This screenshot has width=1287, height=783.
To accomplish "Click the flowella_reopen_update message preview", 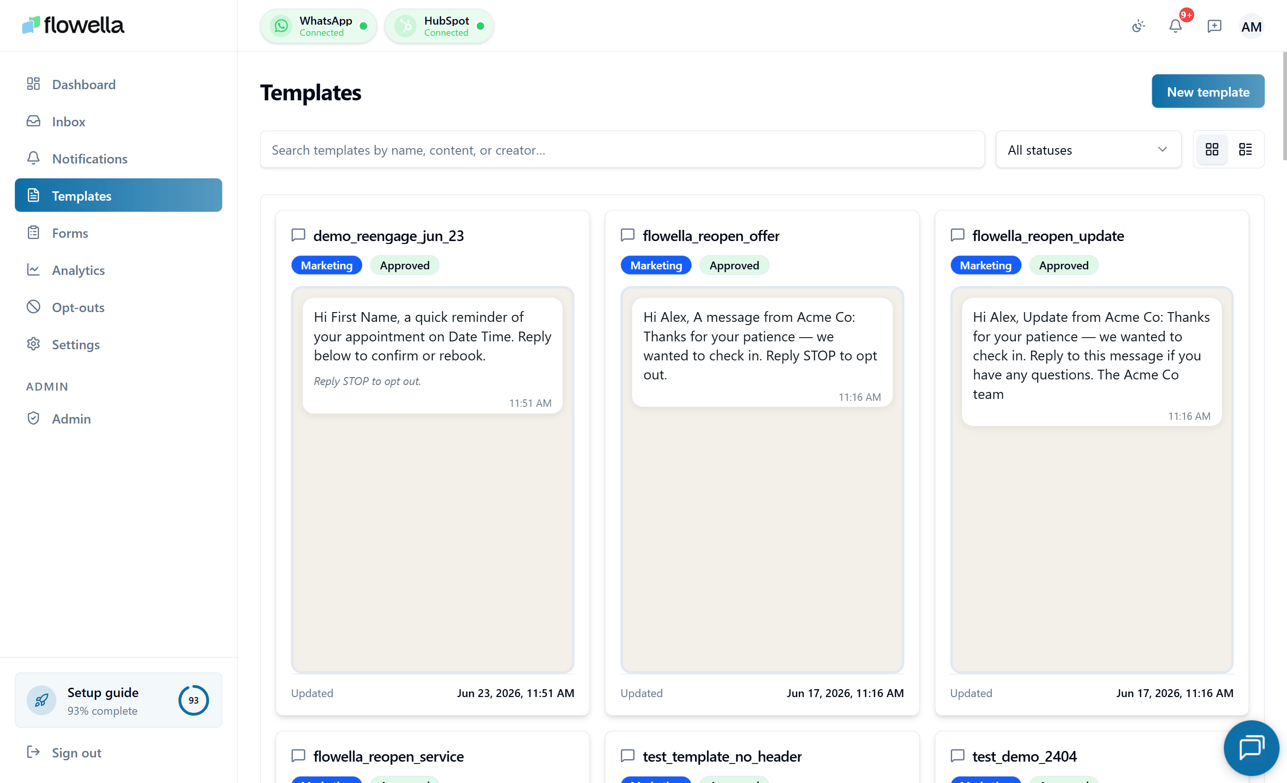I will point(1092,361).
